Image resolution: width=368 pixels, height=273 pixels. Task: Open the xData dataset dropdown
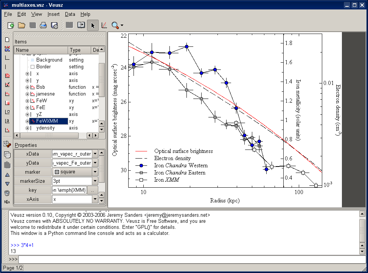coord(95,154)
